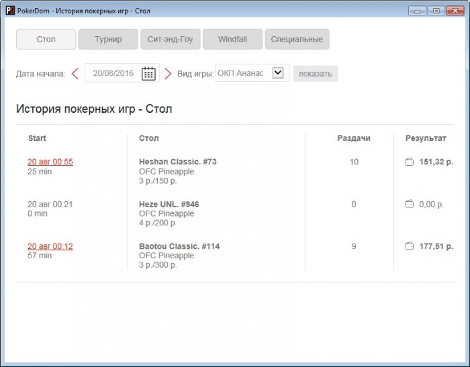This screenshot has height=367, width=470.
Task: Click the Стол column header
Action: point(148,138)
